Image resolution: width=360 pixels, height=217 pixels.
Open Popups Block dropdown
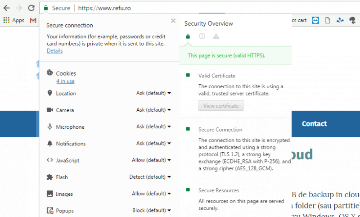(152, 210)
